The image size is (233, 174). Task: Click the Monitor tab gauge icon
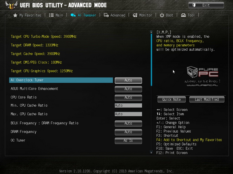(x=135, y=15)
